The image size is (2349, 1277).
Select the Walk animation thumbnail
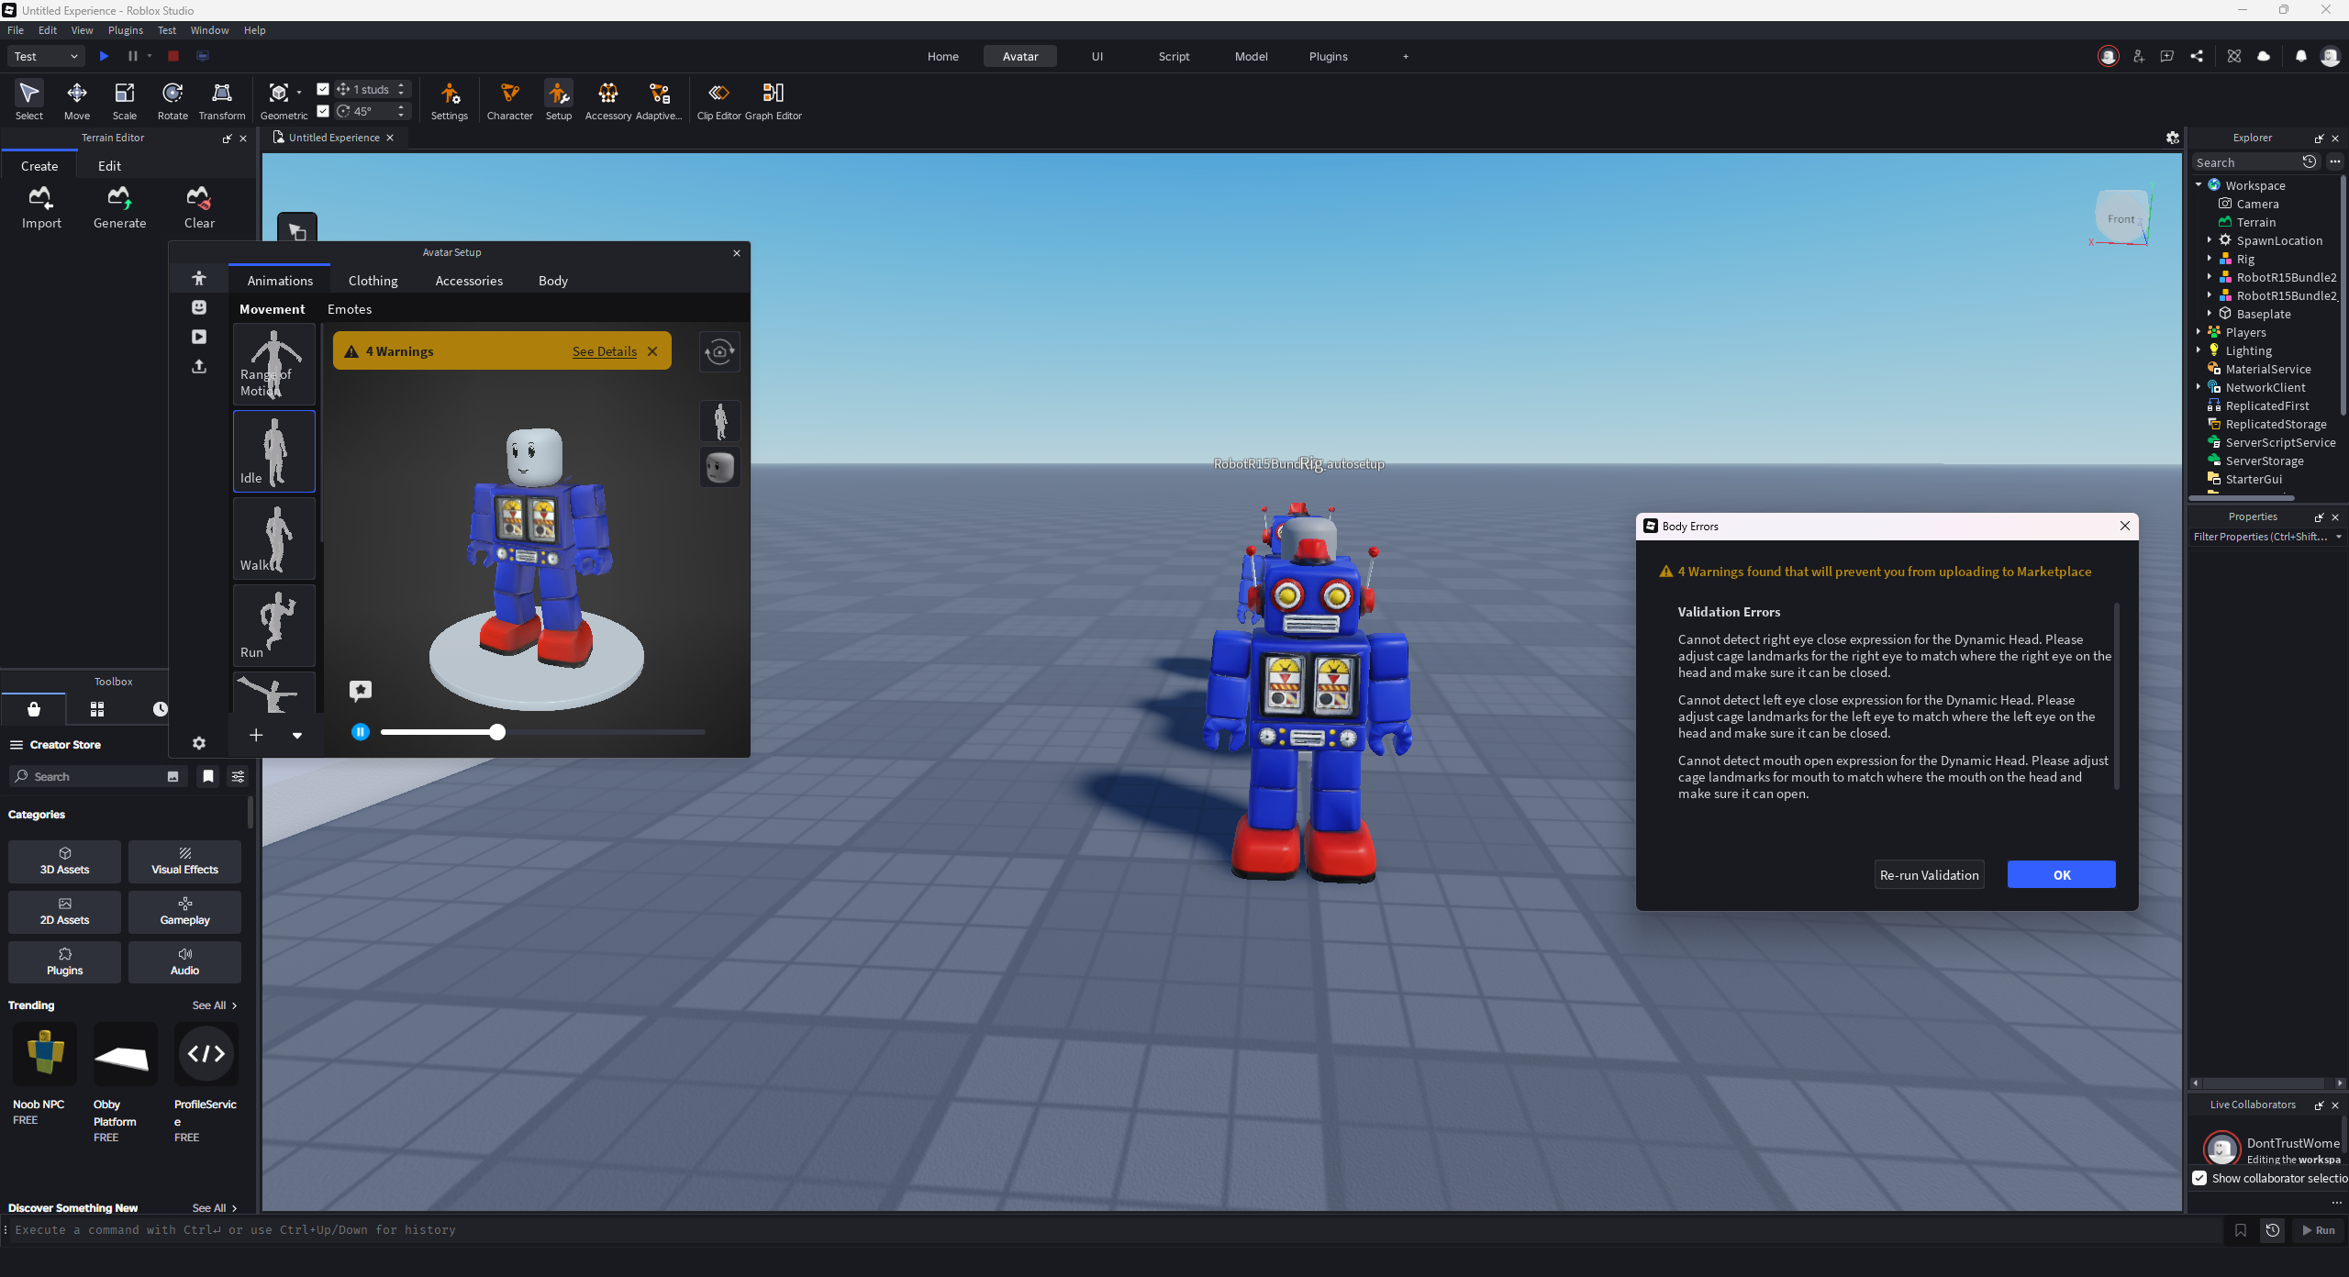point(273,539)
